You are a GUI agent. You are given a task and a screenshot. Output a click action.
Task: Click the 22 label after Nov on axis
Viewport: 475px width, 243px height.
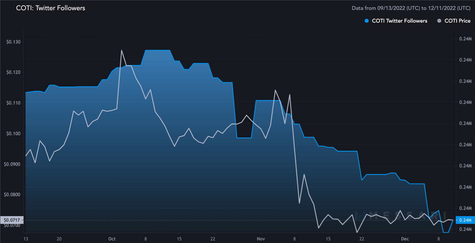362,239
